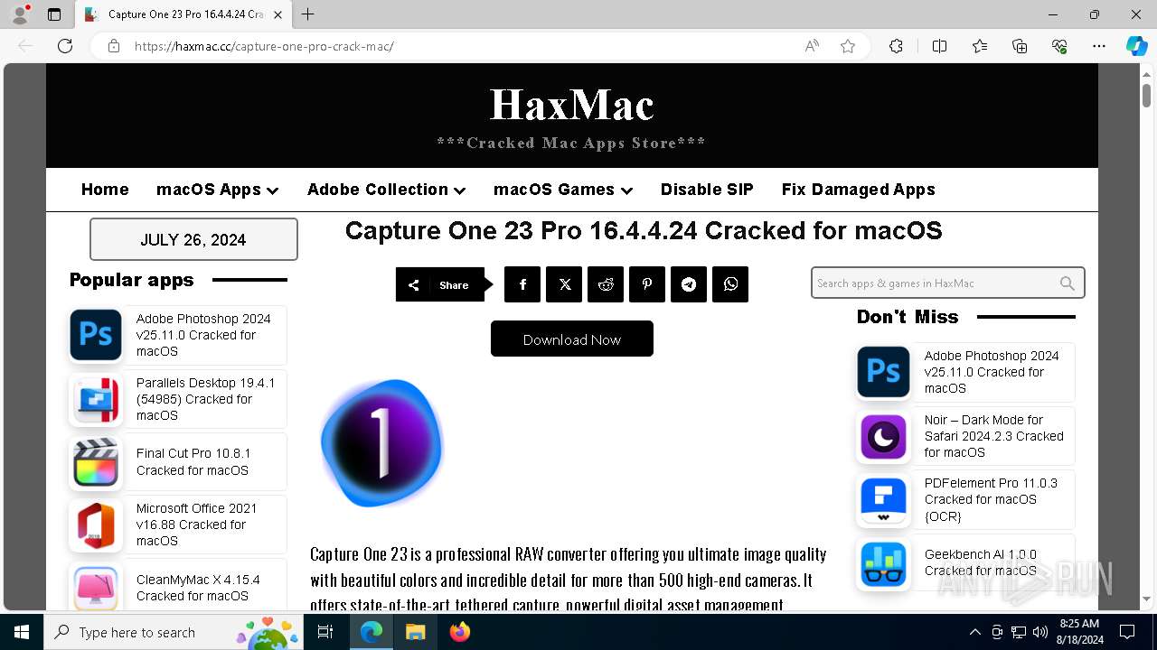Screen dimensions: 1157x650
Task: Share the article on Pinterest
Action: (x=647, y=284)
